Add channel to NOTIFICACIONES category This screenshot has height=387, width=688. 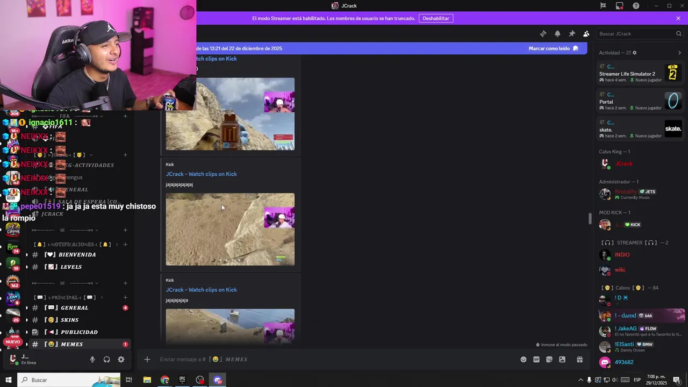coord(125,245)
